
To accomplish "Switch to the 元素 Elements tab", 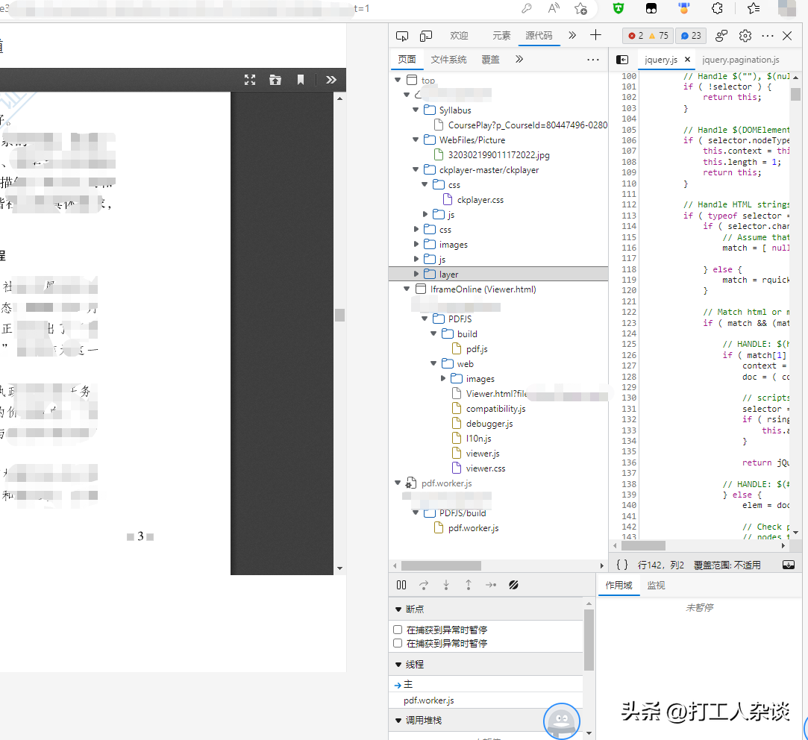I will point(501,36).
